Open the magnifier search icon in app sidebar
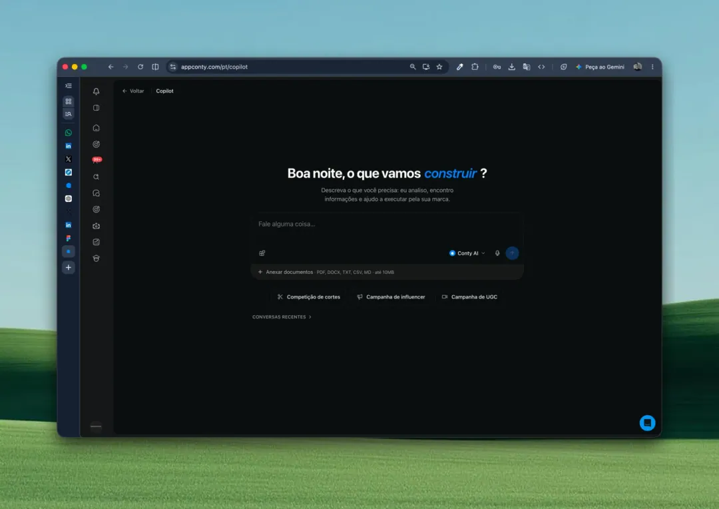 pyautogui.click(x=97, y=177)
